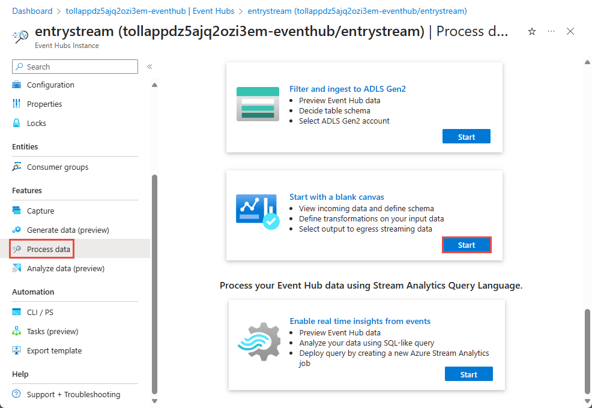Start with a blank canvas button

click(467, 245)
